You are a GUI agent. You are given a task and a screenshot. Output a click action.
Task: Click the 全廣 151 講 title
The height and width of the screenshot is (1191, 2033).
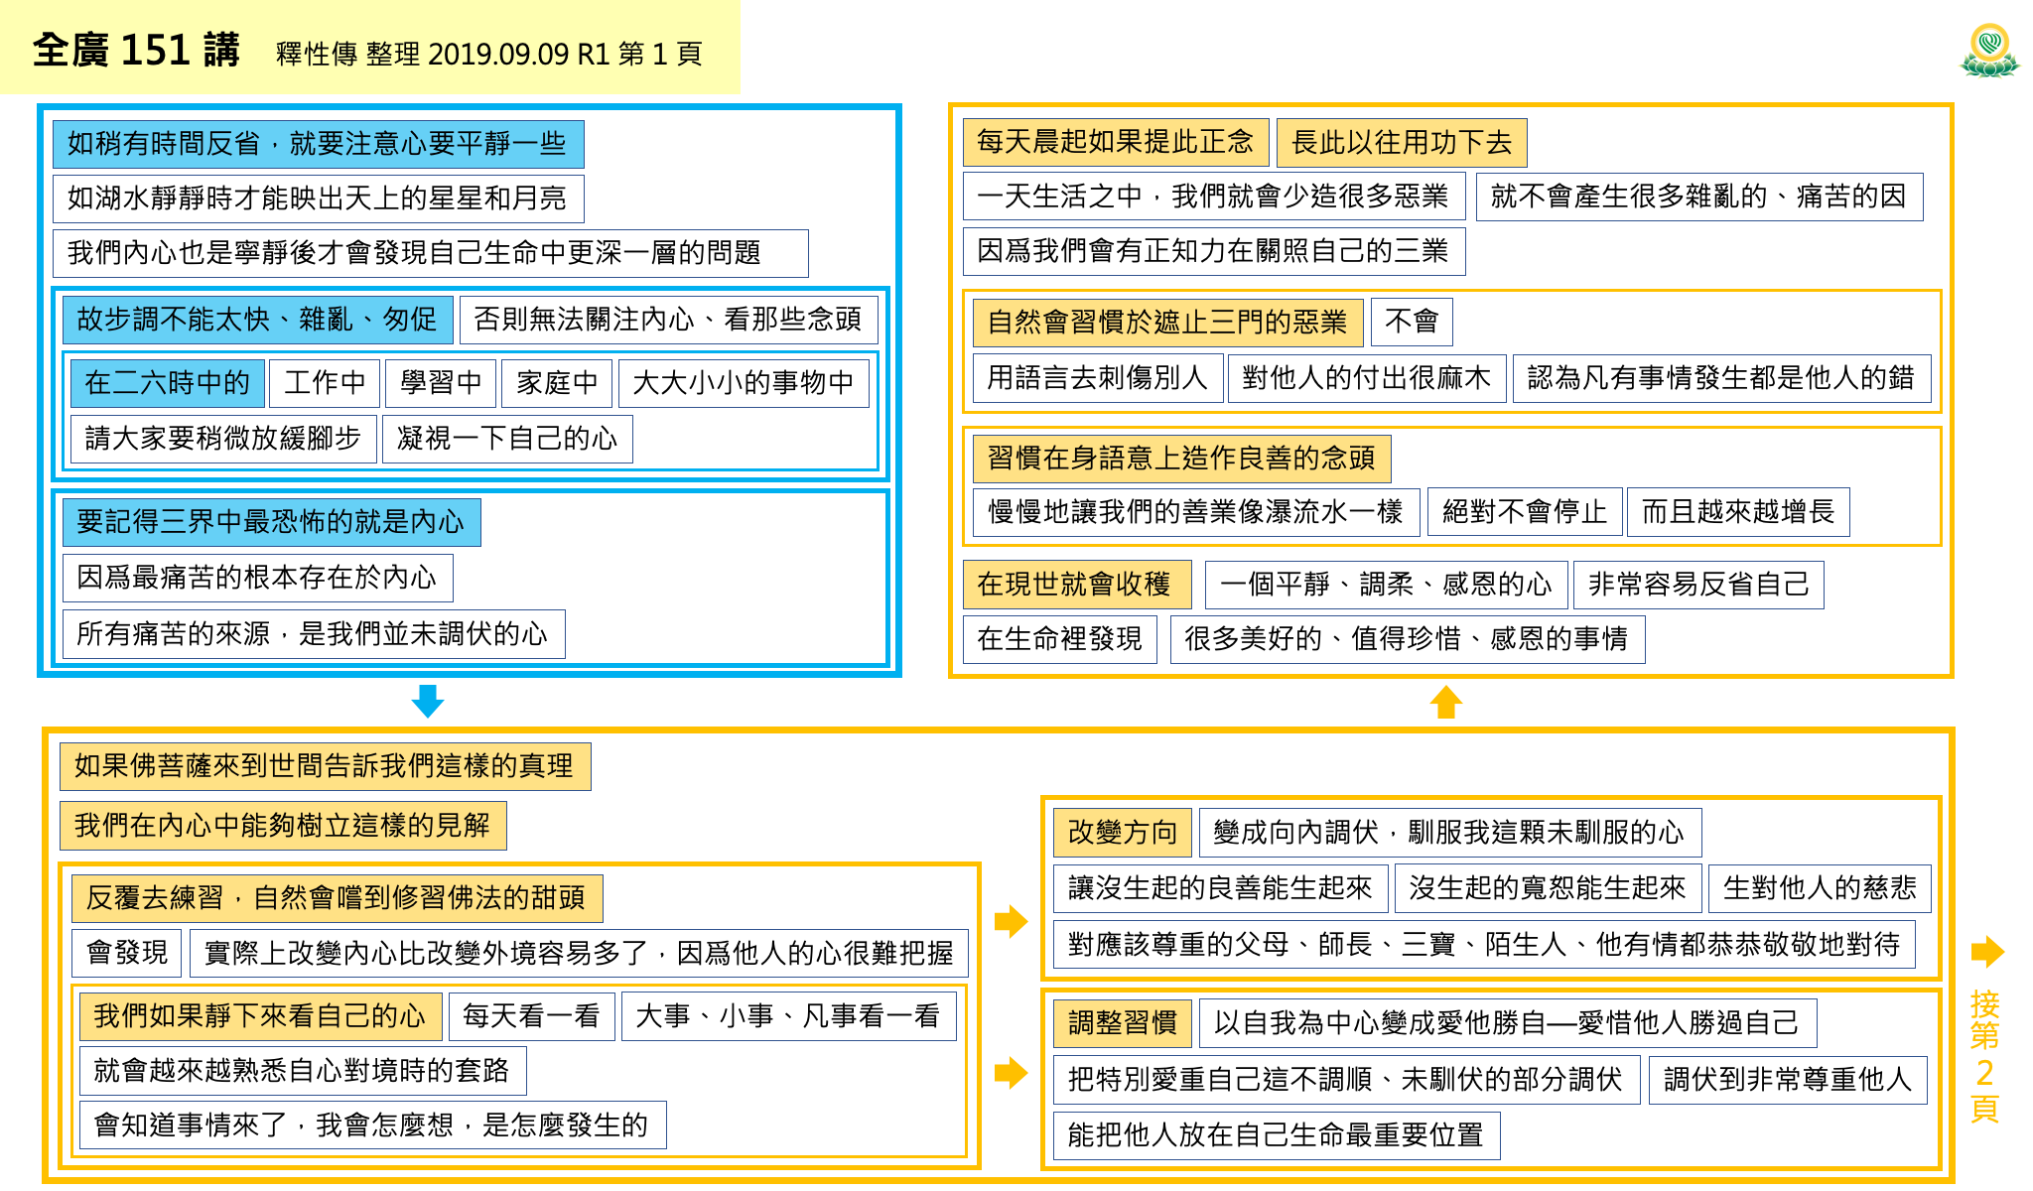(136, 50)
